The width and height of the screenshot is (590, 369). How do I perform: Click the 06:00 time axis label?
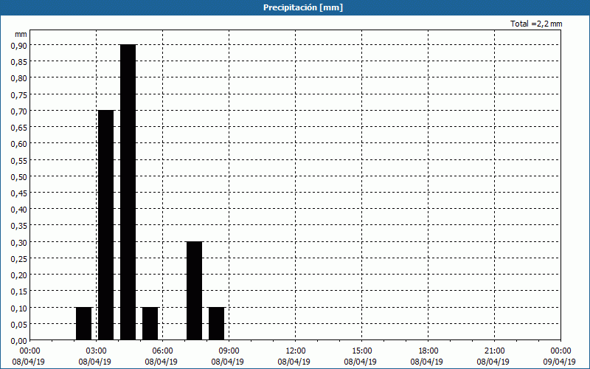click(162, 351)
